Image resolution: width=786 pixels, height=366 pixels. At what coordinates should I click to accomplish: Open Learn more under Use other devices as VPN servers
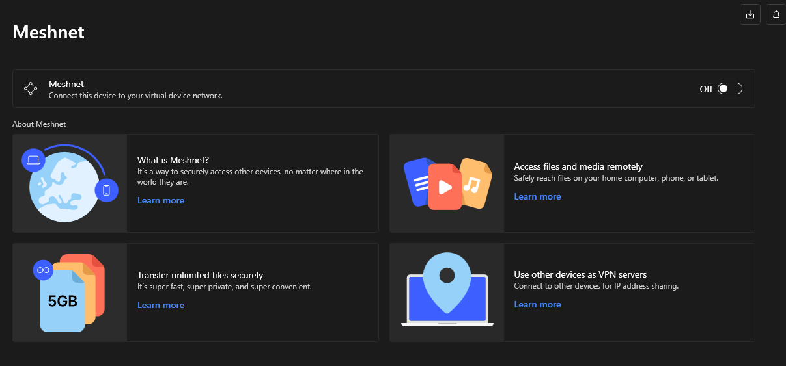pos(537,304)
